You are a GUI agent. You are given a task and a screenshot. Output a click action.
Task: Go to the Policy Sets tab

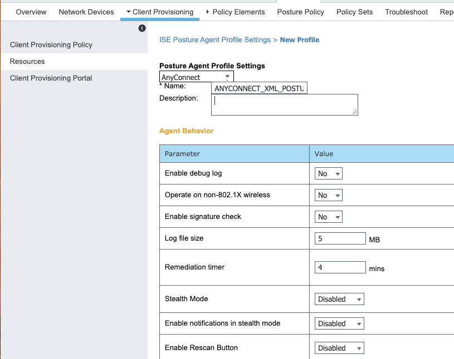coord(354,12)
